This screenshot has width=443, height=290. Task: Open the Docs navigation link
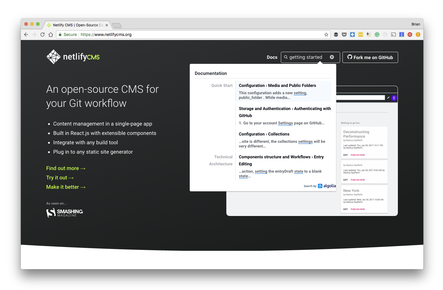click(x=272, y=57)
